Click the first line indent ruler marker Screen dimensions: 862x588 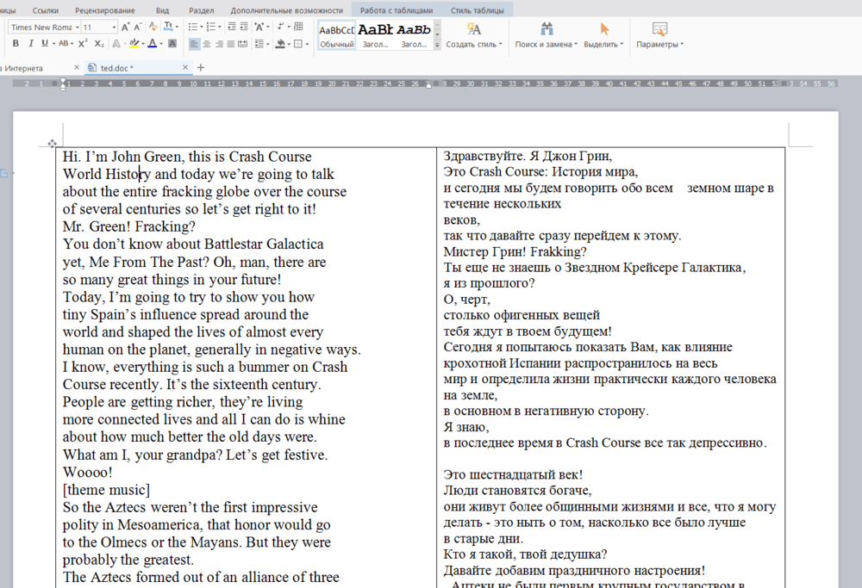tap(63, 81)
